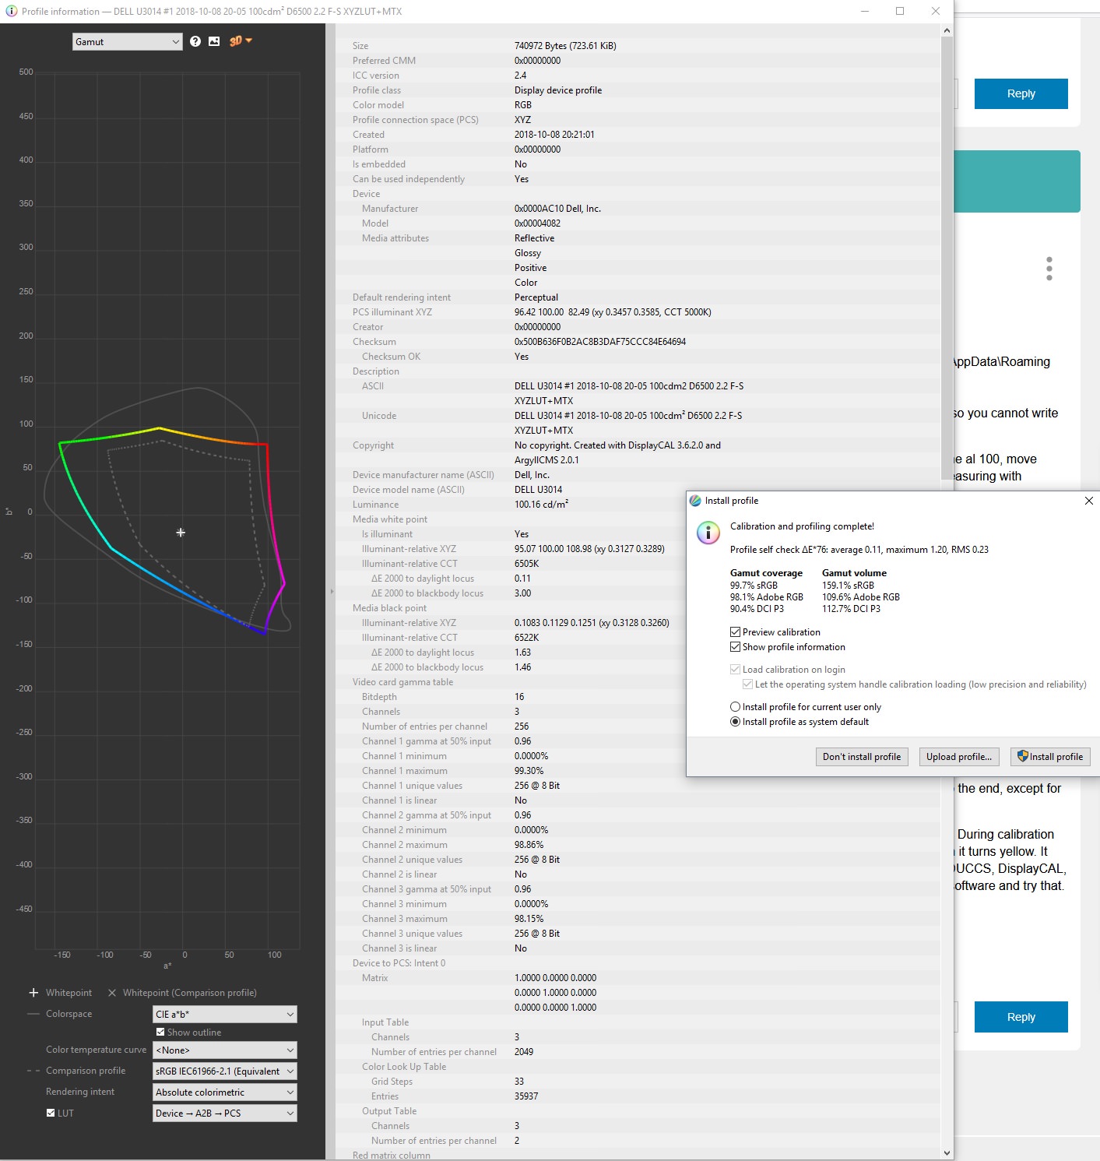Toggle Show profile information checkbox
This screenshot has height=1161, width=1100.
[735, 647]
